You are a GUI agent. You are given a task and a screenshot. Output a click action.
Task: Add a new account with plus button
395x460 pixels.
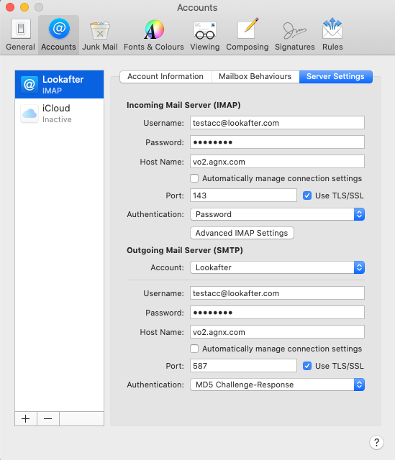coord(26,418)
